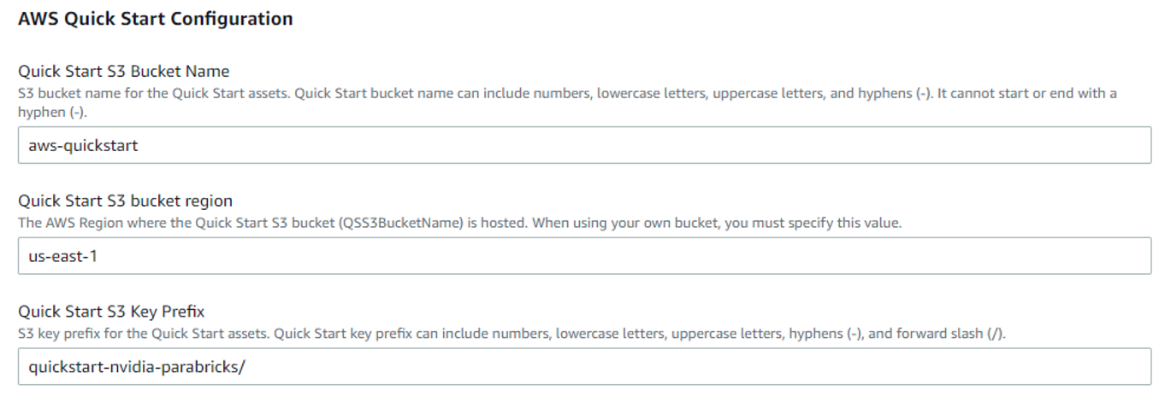Click the AWS Quick Start Configuration heading
Viewport: 1165px width, 402px height.
(x=156, y=19)
